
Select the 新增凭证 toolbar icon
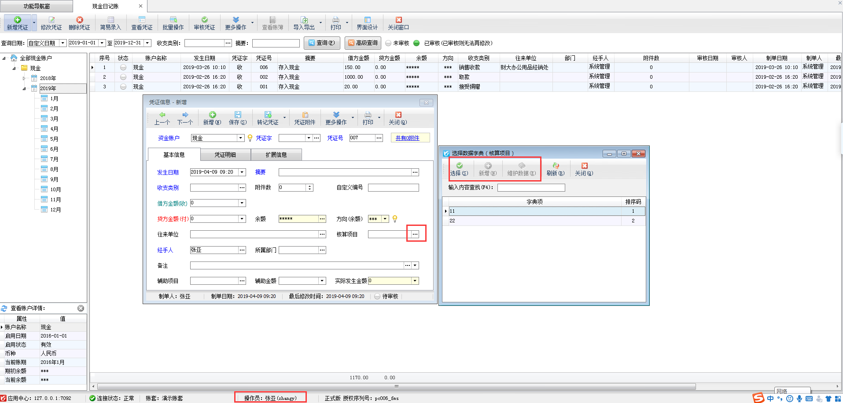coord(18,23)
